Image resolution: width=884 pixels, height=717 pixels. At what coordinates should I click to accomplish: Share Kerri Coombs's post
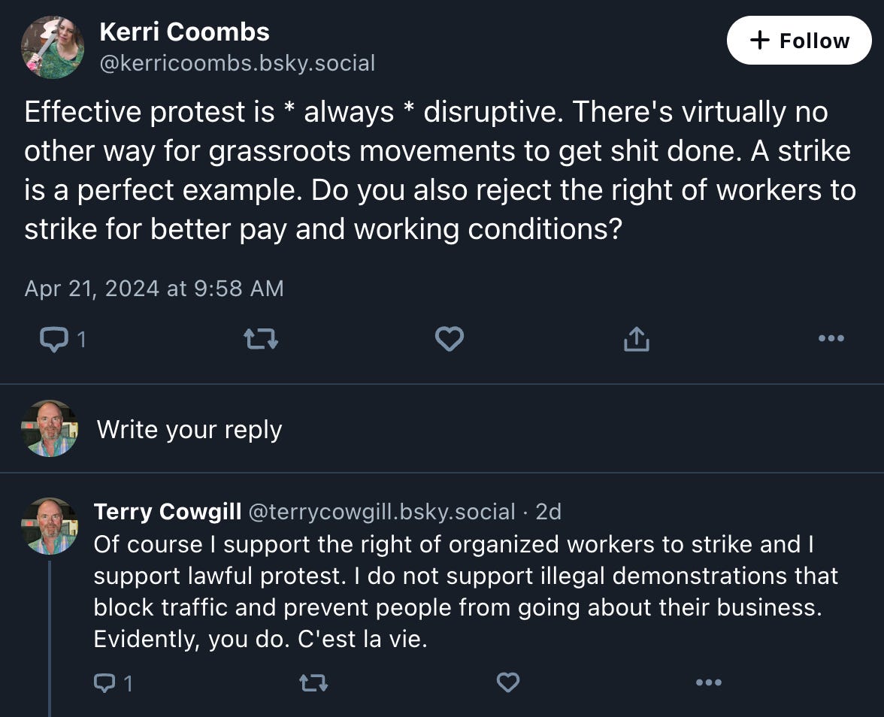[637, 339]
